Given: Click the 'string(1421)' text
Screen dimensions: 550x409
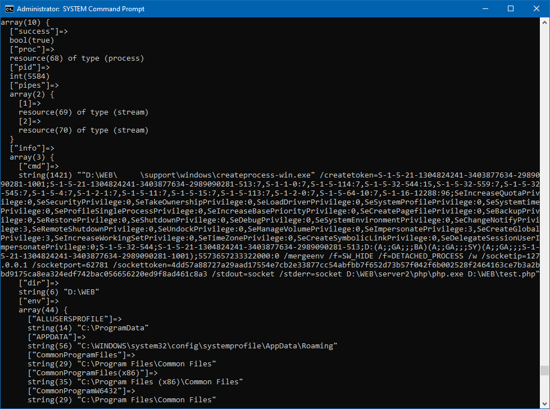Looking at the screenshot, I should [x=46, y=175].
